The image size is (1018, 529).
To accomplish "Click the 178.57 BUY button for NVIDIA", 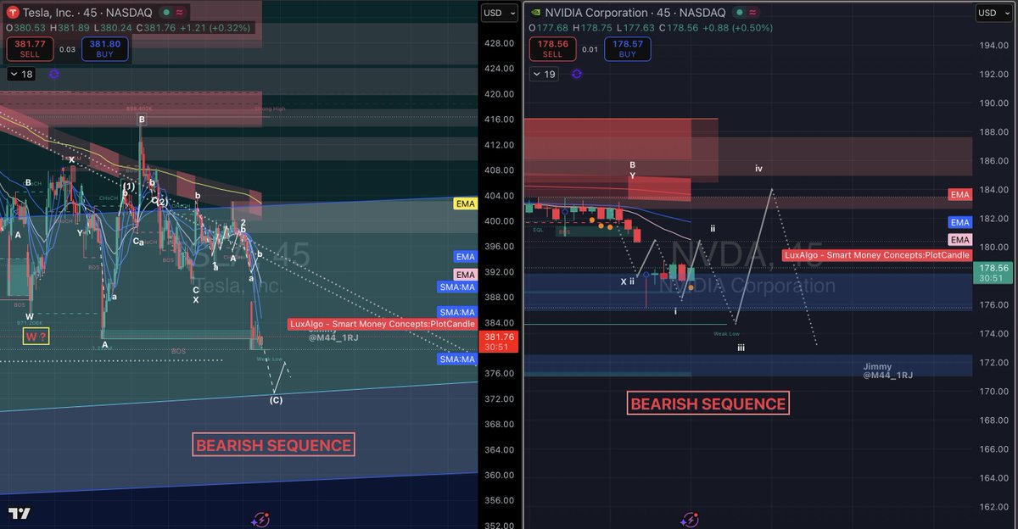I will tap(627, 48).
